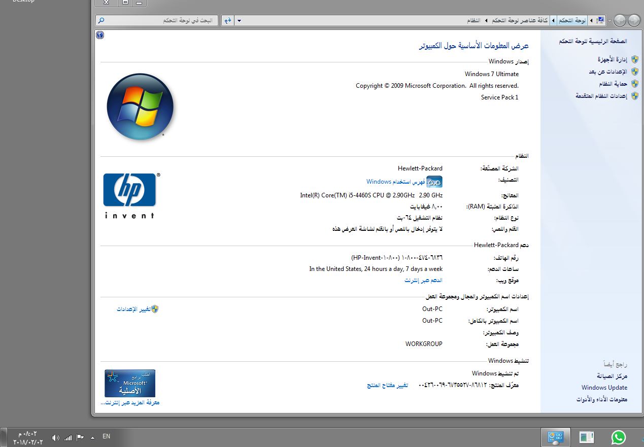Open recent pages dropdown near navigation buttons

click(x=609, y=21)
